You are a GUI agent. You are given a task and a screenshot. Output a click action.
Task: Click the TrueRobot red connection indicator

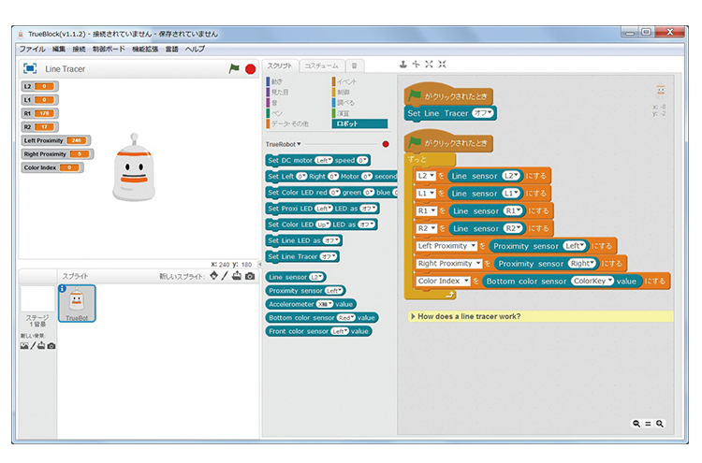[386, 144]
